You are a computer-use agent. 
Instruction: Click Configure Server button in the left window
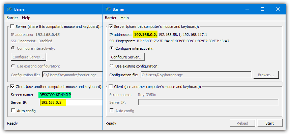point(28,57)
